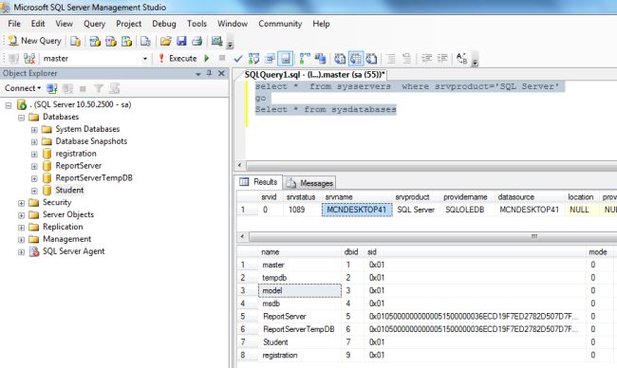Open the Tools menu
Image resolution: width=617 pixels, height=368 pixels.
pos(196,24)
